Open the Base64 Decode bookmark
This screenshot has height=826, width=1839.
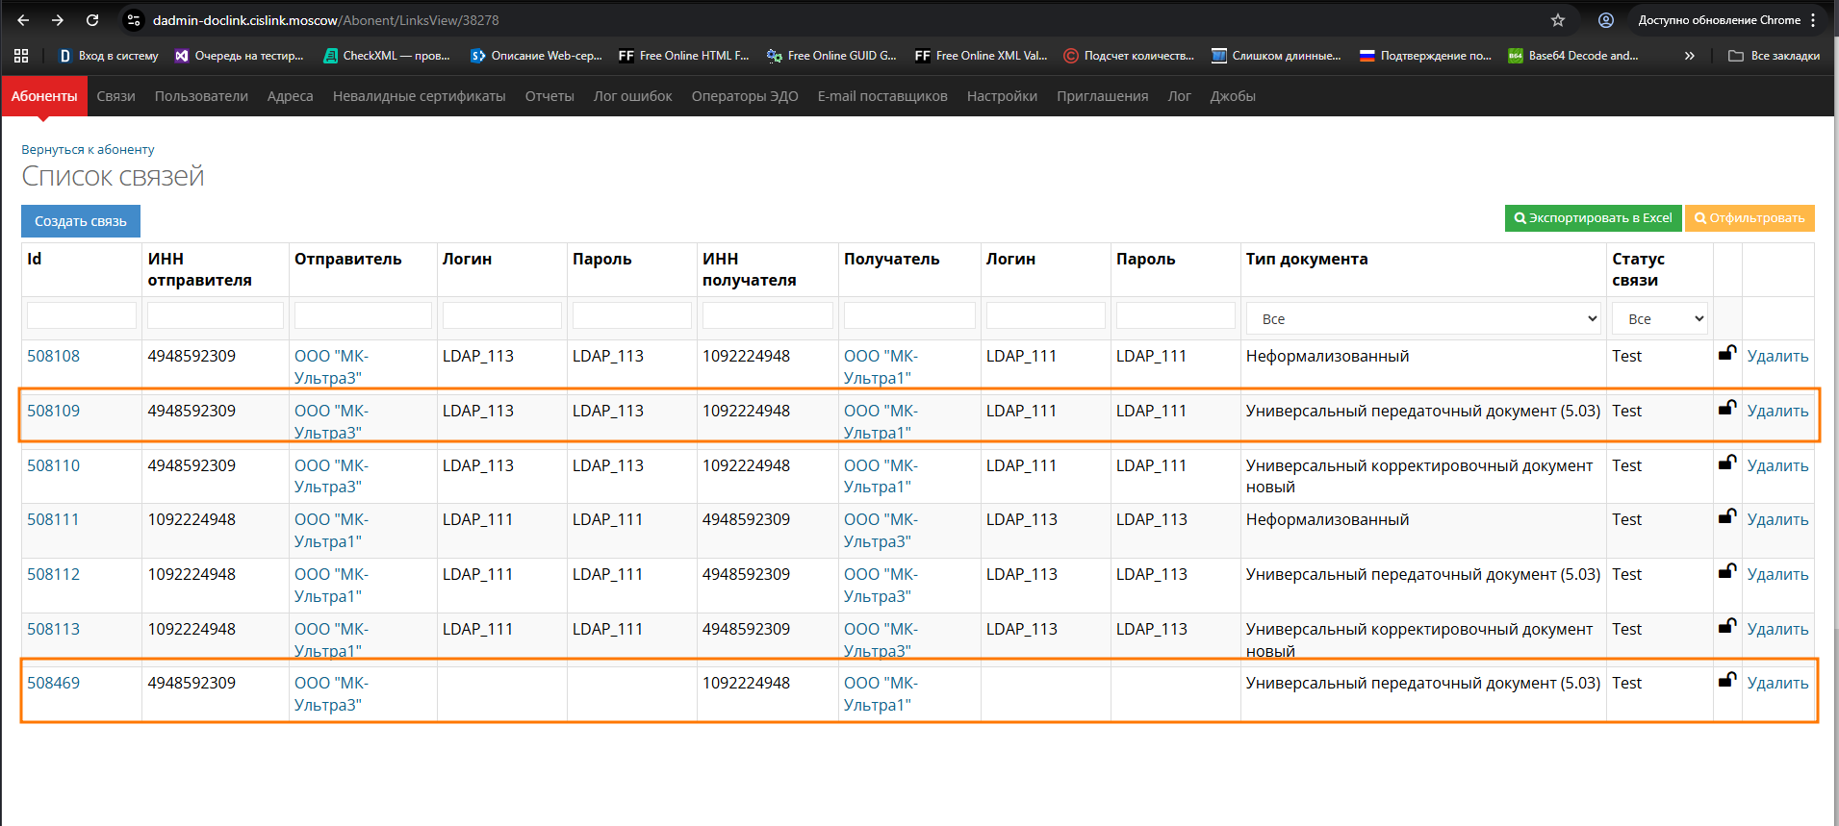pyautogui.click(x=1573, y=56)
